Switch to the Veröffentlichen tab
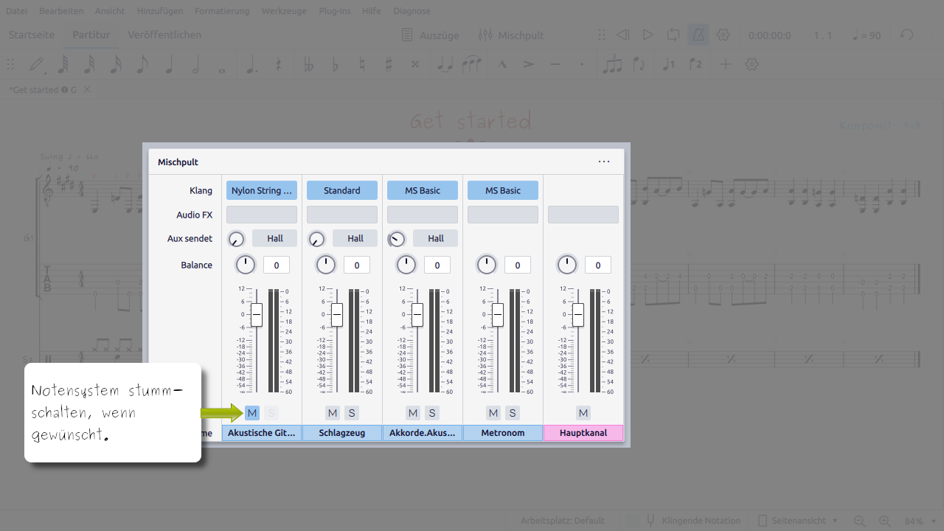Screen dimensions: 944x531 [164, 35]
